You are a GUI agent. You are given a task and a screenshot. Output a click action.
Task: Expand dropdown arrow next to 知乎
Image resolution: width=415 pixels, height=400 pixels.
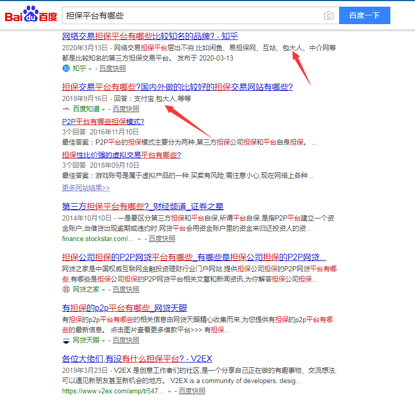point(90,69)
